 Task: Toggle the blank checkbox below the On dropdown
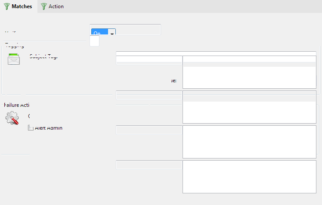[x=94, y=41]
